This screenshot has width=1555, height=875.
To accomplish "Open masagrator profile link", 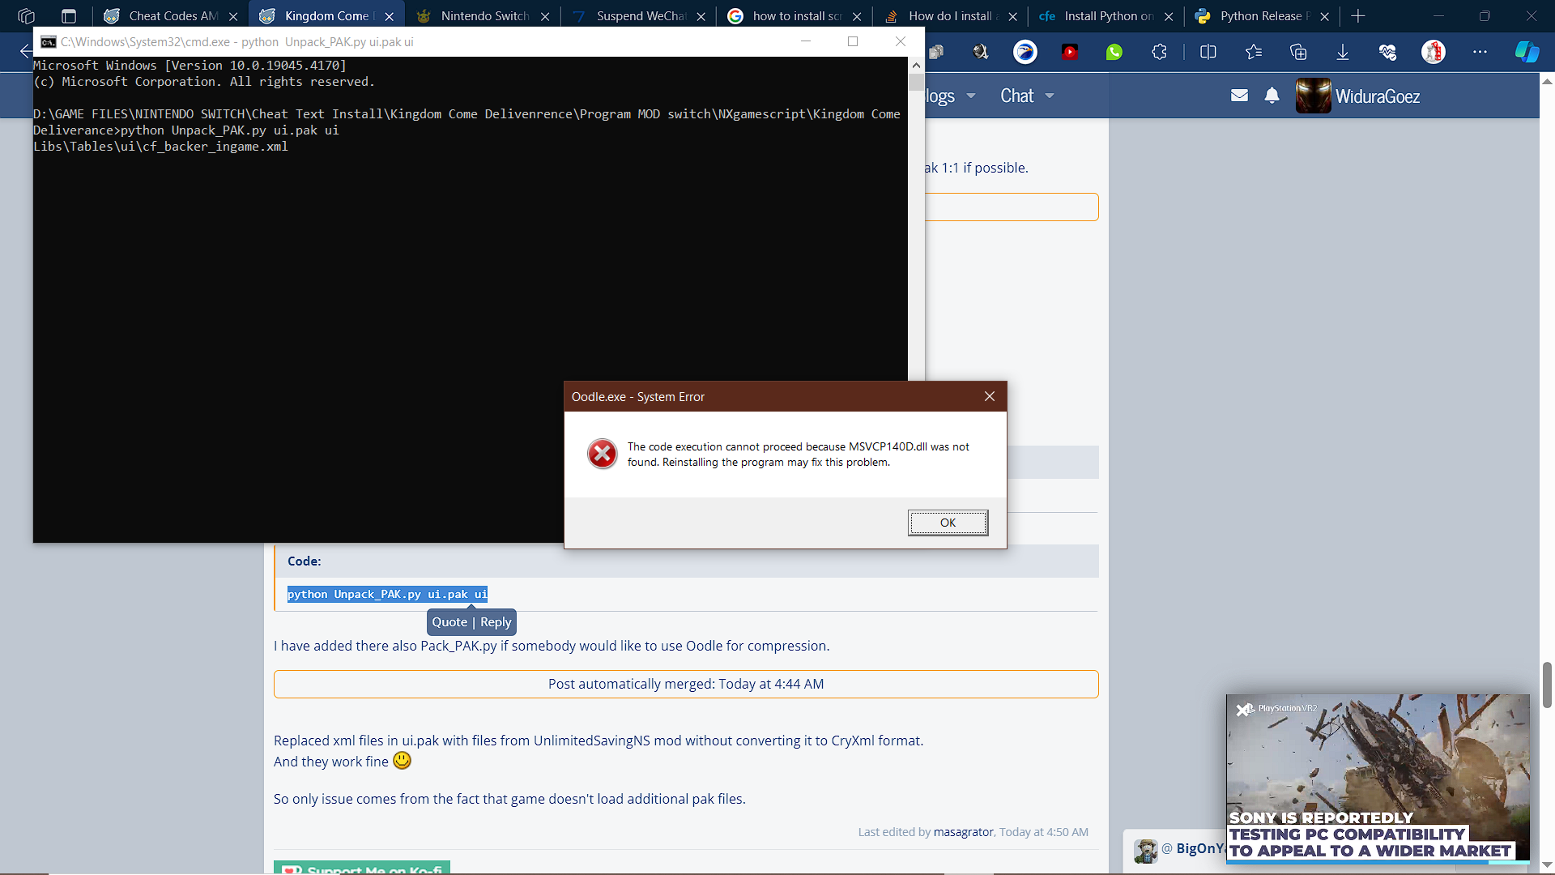I will tap(963, 832).
